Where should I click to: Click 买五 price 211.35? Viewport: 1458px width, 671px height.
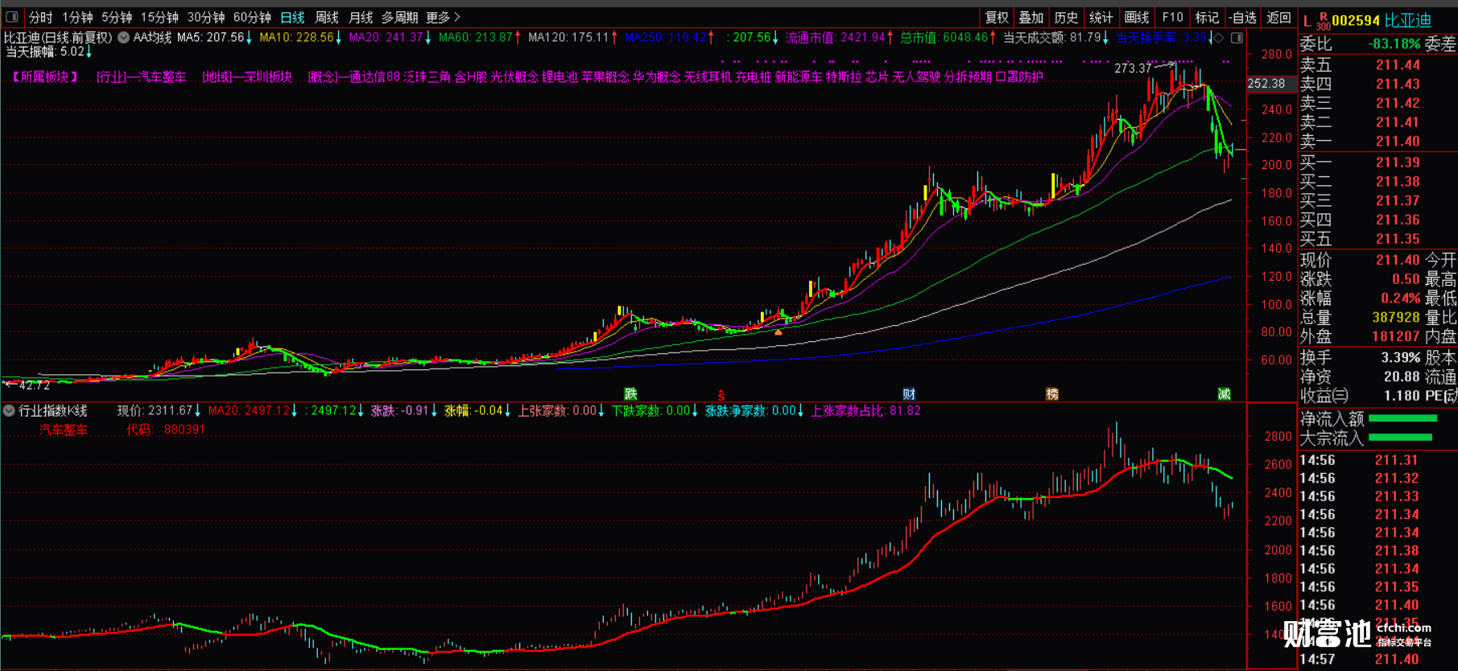point(1398,239)
